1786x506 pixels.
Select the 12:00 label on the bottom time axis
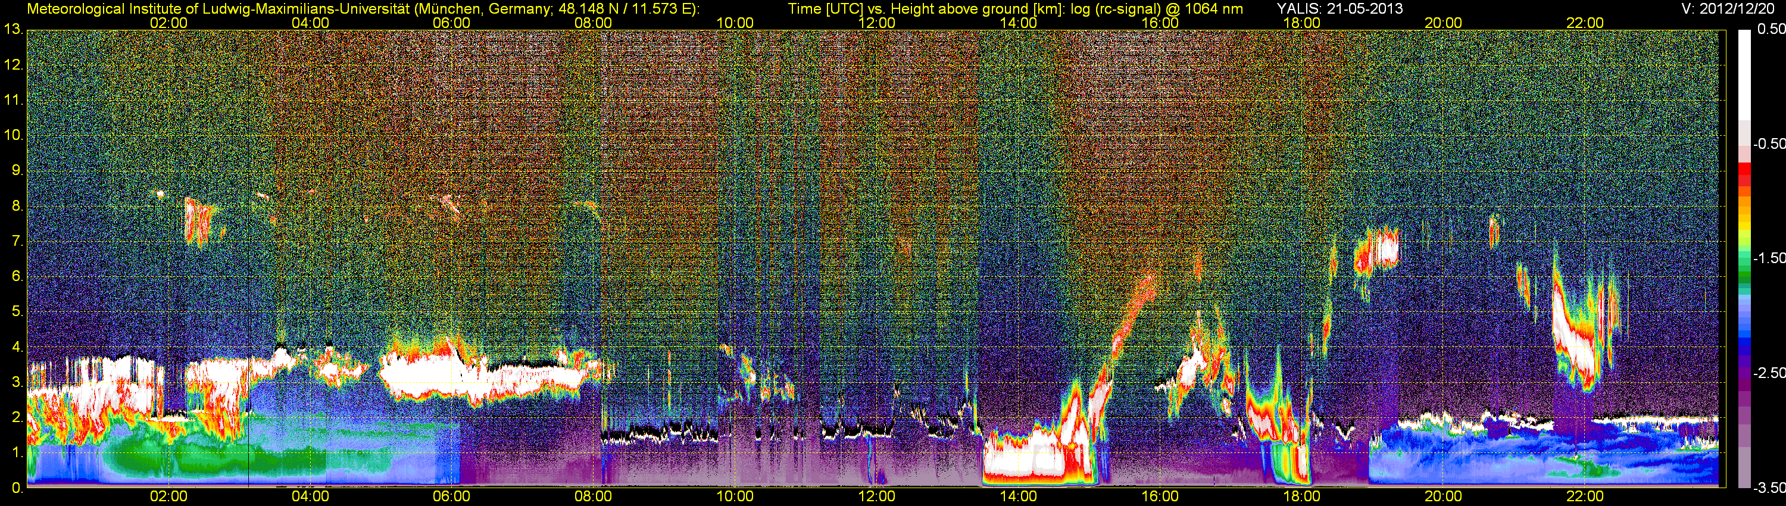(x=876, y=496)
